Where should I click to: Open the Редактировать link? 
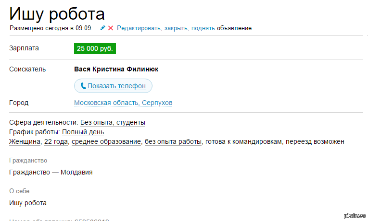(x=139, y=28)
